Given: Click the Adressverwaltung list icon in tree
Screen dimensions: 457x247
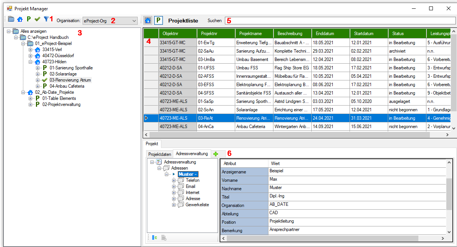Looking at the screenshot, I should 159,162.
